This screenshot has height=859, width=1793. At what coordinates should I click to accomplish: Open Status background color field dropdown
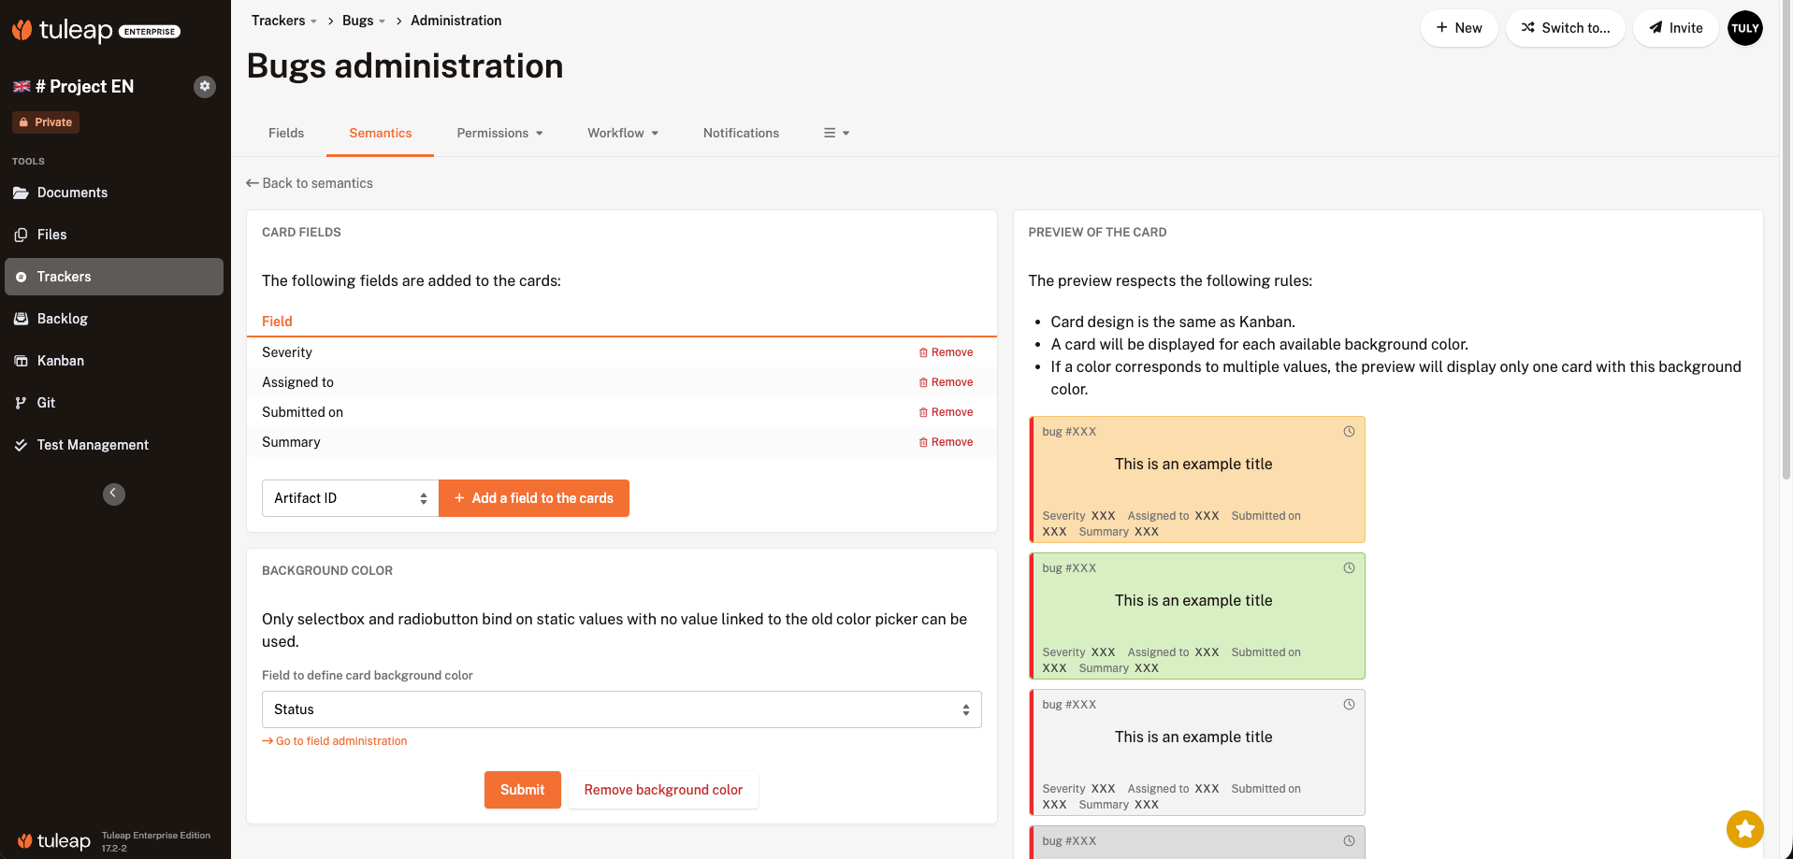[621, 709]
